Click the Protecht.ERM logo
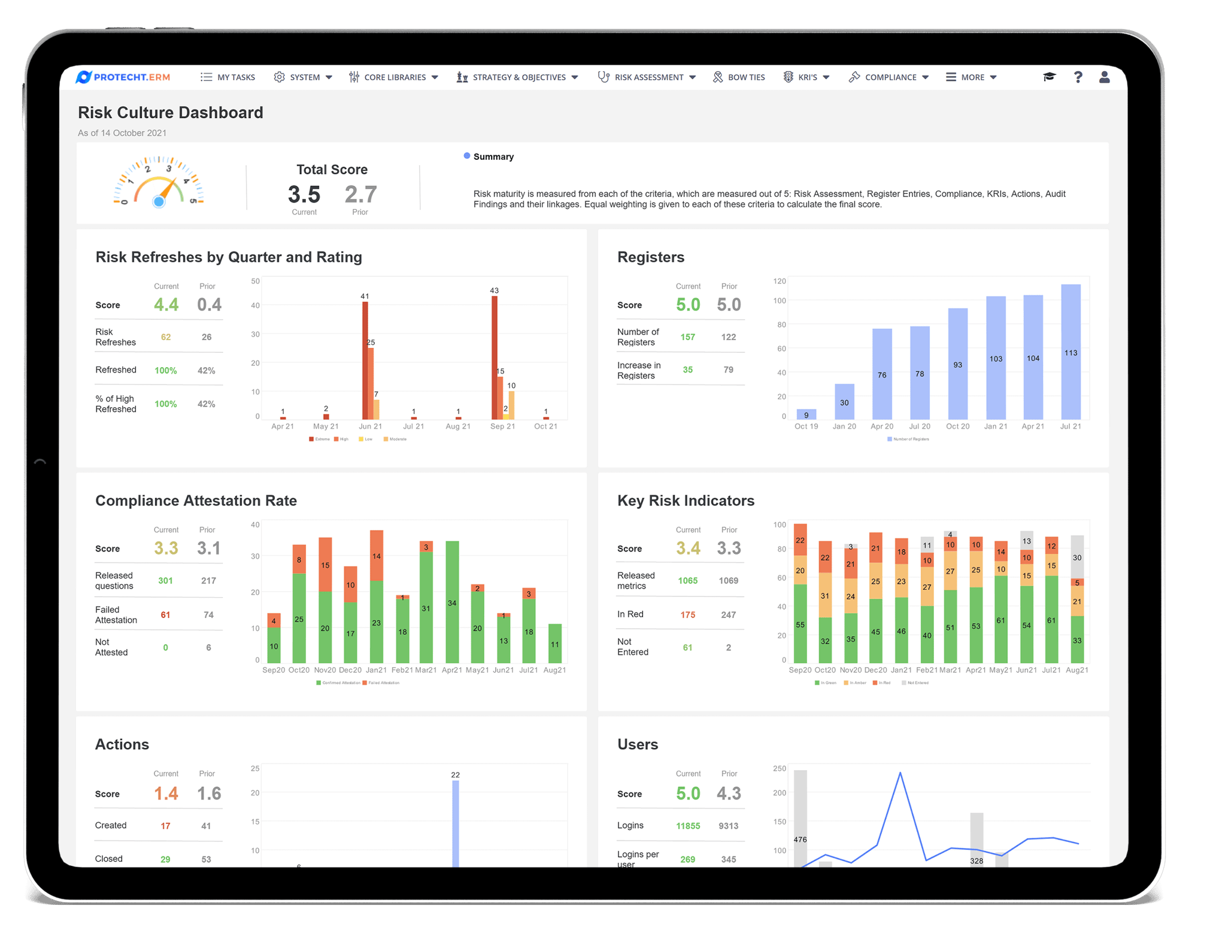The width and height of the screenshot is (1207, 933). pos(122,77)
